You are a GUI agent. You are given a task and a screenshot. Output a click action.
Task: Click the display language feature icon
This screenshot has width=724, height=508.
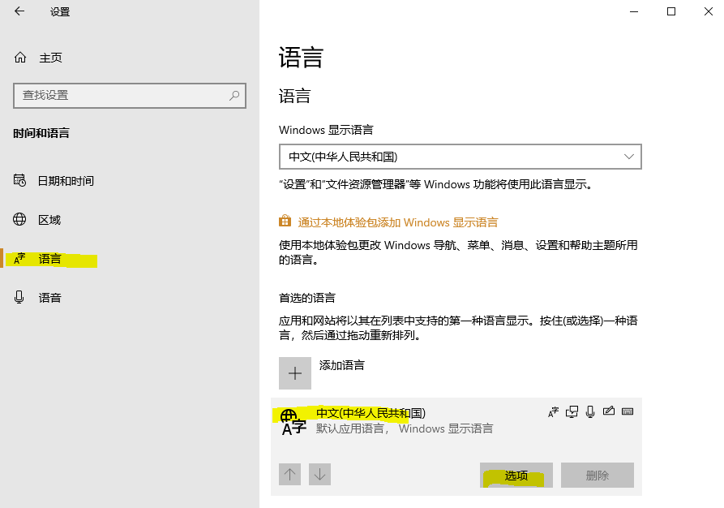(x=553, y=412)
